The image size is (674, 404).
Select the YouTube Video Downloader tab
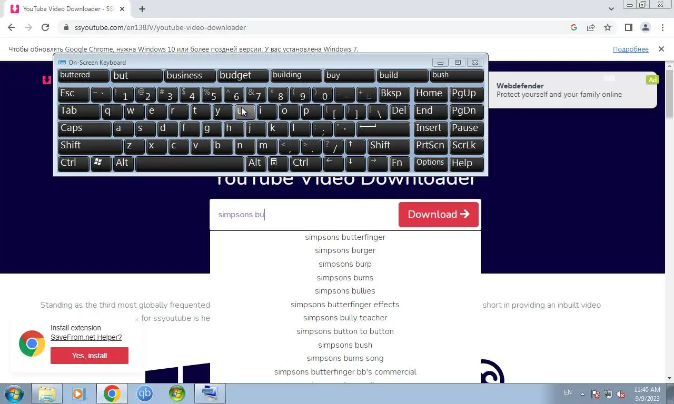tap(68, 9)
